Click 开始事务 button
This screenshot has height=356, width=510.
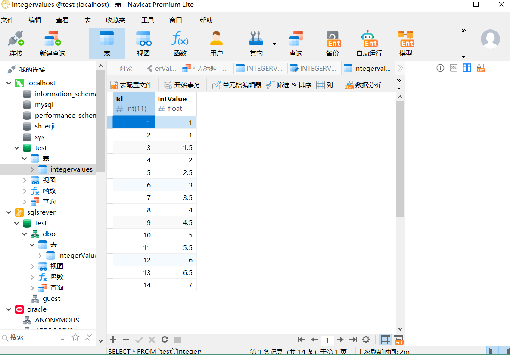click(182, 85)
